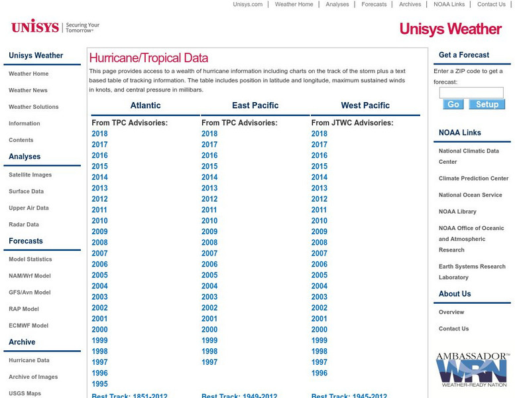Open NOAA Links in top navigation
This screenshot has height=398, width=515.
pyautogui.click(x=449, y=4)
